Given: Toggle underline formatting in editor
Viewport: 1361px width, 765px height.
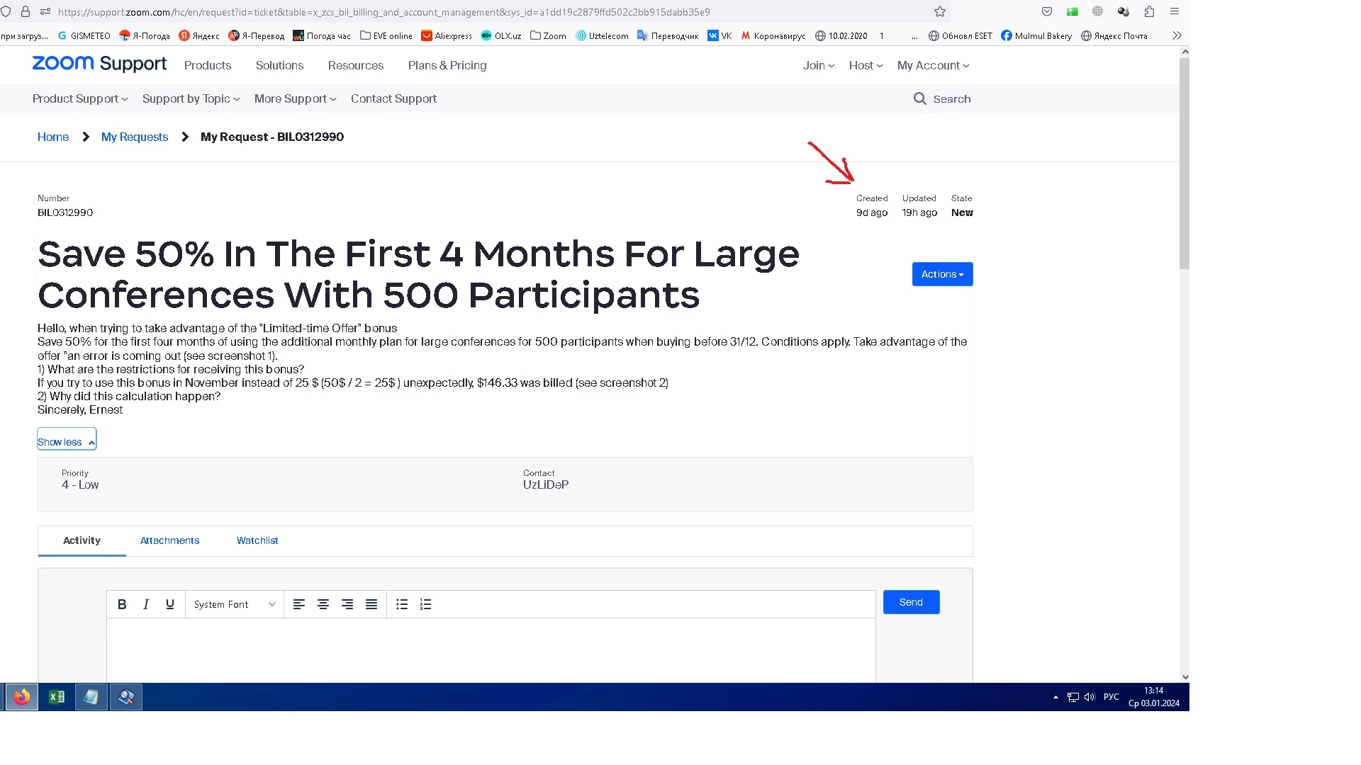Looking at the screenshot, I should click(x=170, y=604).
